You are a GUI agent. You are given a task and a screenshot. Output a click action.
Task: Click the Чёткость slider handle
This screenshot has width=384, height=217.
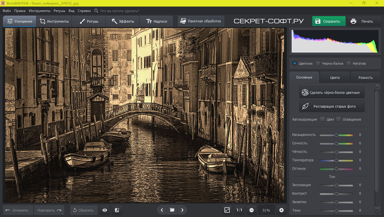pos(336,152)
